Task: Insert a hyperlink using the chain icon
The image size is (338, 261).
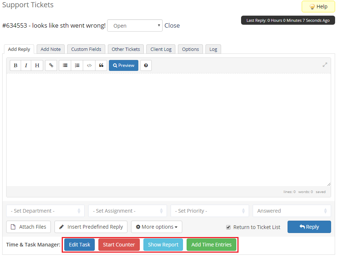Action: coord(51,65)
